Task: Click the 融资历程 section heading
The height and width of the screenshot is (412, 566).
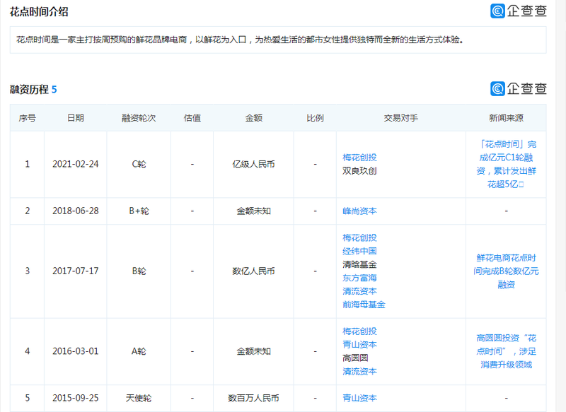Action: [x=29, y=89]
